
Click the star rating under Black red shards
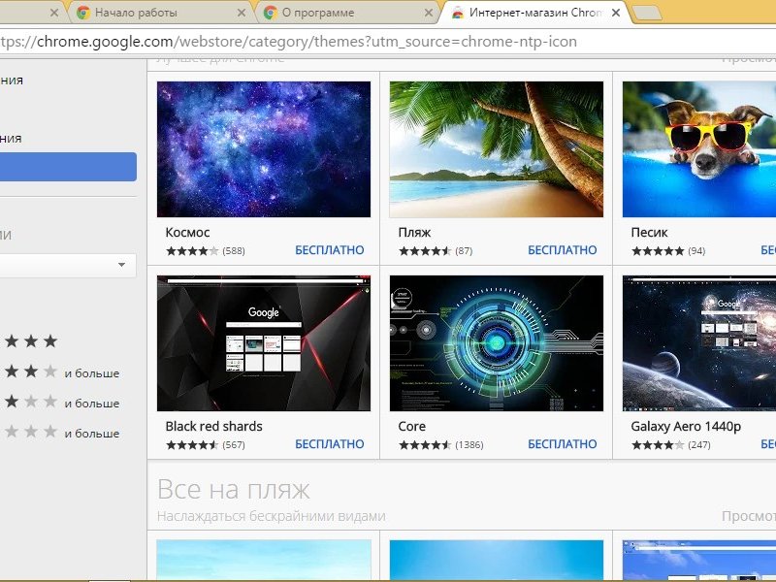pos(192,445)
